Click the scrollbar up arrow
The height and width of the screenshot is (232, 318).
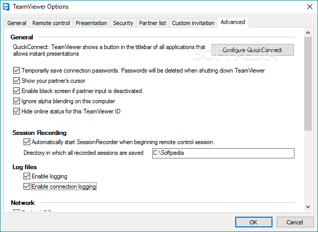pyautogui.click(x=308, y=33)
